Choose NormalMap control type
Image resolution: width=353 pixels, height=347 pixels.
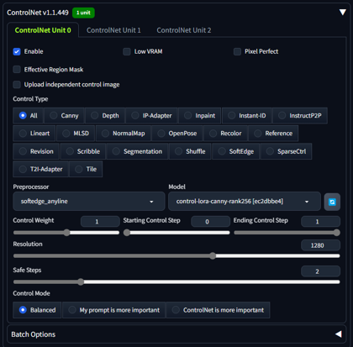coord(124,134)
